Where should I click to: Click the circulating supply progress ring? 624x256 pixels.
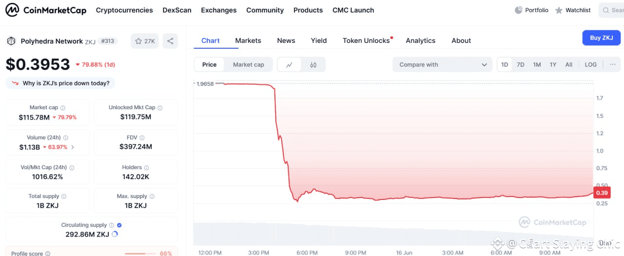click(x=115, y=234)
